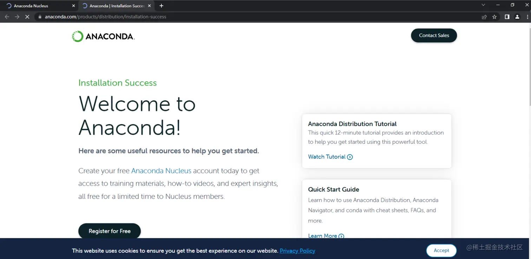Open the Privacy Policy link

[297, 251]
